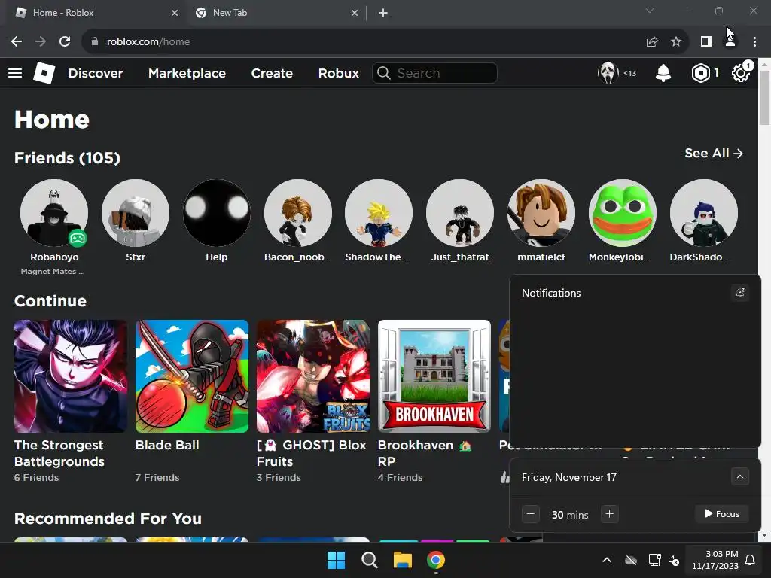Screen dimensions: 771x578
Task: Increase focus time with plus
Action: pyautogui.click(x=609, y=514)
